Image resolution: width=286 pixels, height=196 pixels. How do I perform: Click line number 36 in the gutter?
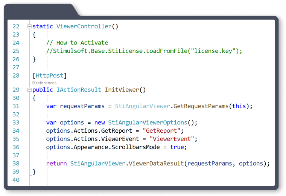tap(16, 147)
